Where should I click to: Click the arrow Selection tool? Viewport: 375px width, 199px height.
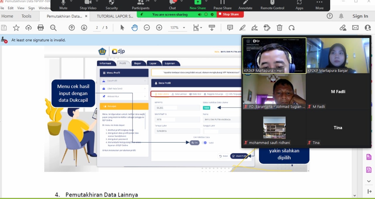122,28
